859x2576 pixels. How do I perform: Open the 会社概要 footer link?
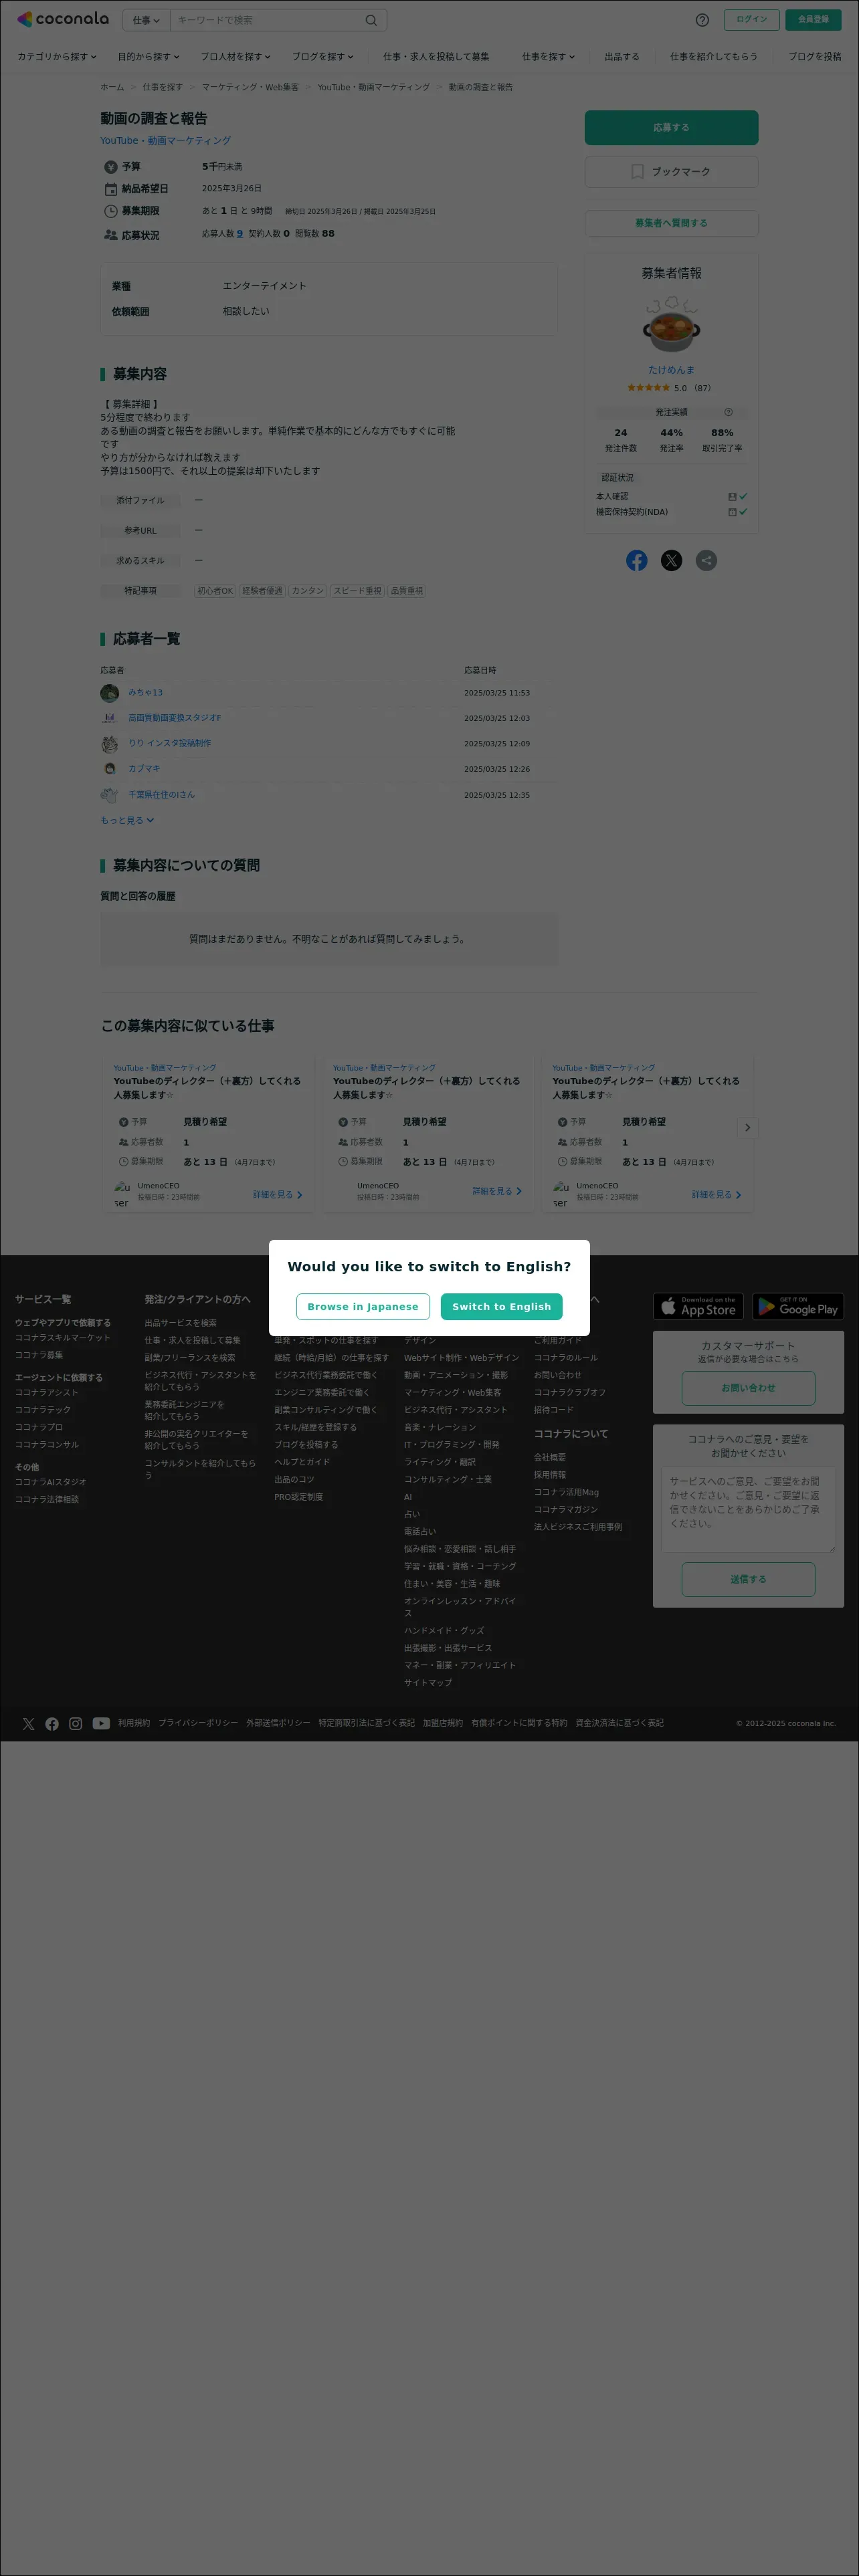coord(550,1457)
